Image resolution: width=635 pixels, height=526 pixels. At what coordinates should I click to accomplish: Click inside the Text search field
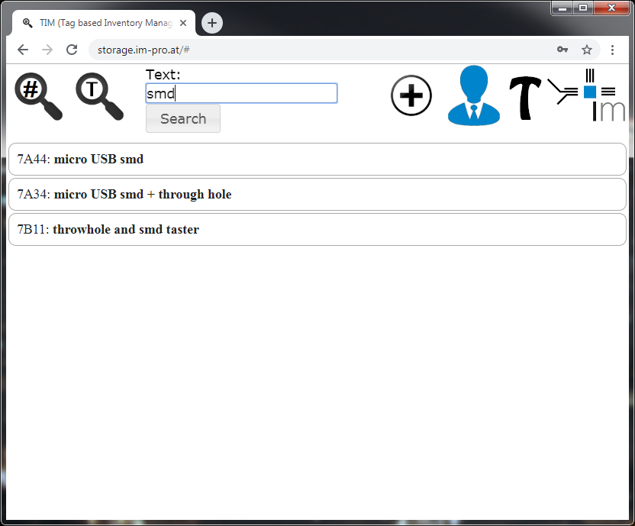point(241,93)
